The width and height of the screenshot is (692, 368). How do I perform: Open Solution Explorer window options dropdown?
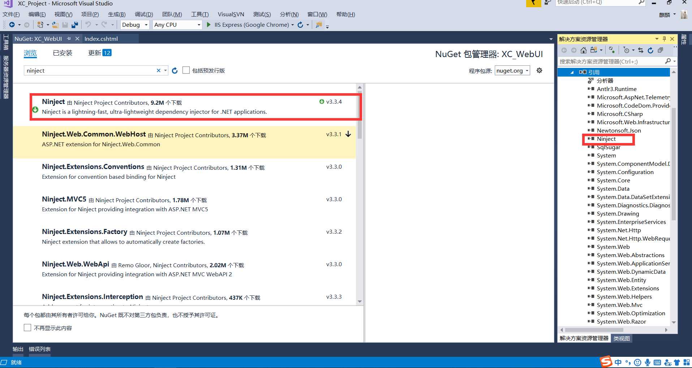[657, 39]
